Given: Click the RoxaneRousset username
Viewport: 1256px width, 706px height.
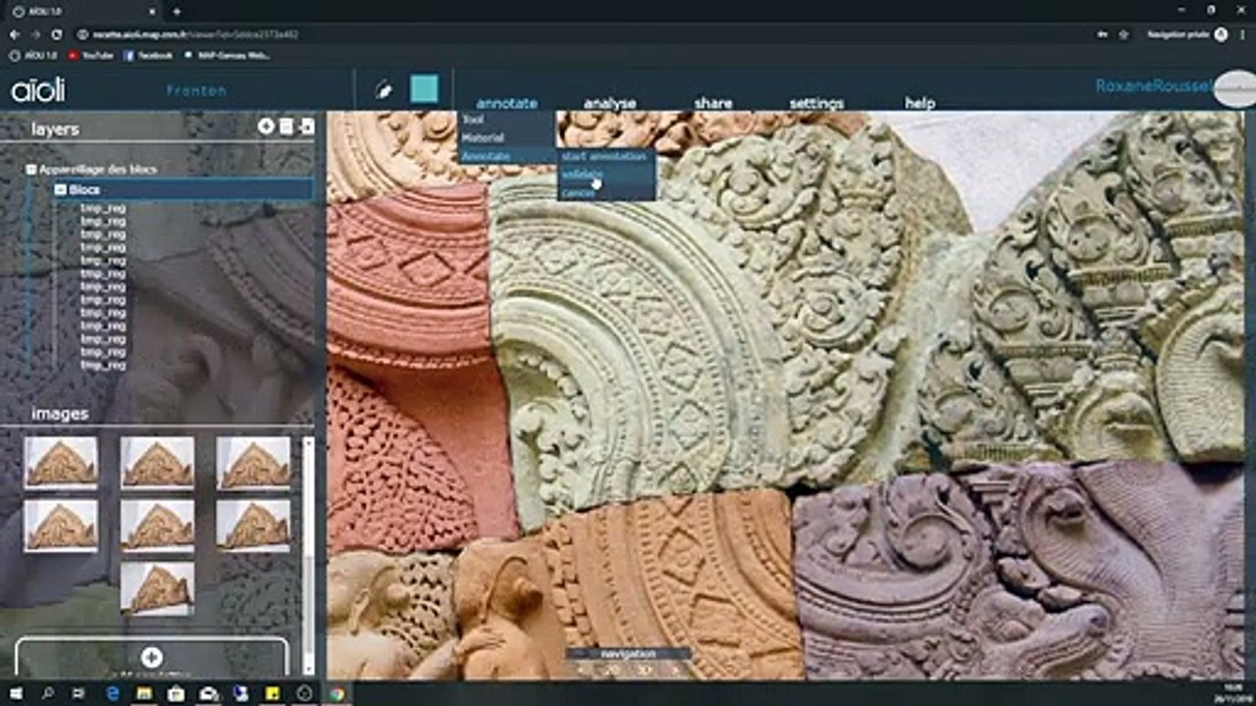Looking at the screenshot, I should click(1154, 86).
